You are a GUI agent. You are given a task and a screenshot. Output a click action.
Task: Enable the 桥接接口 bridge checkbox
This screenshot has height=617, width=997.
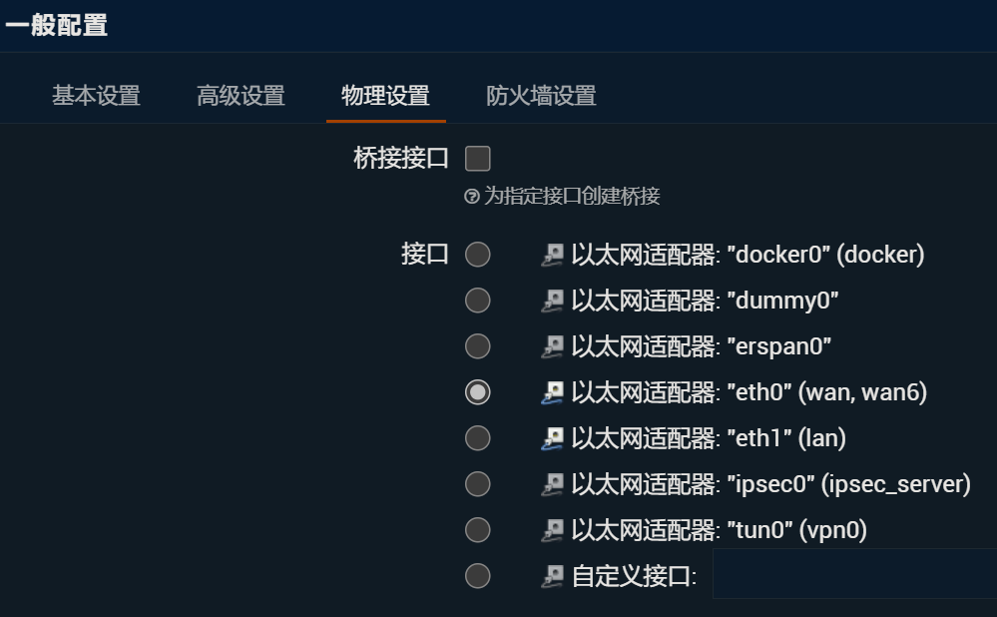(478, 159)
